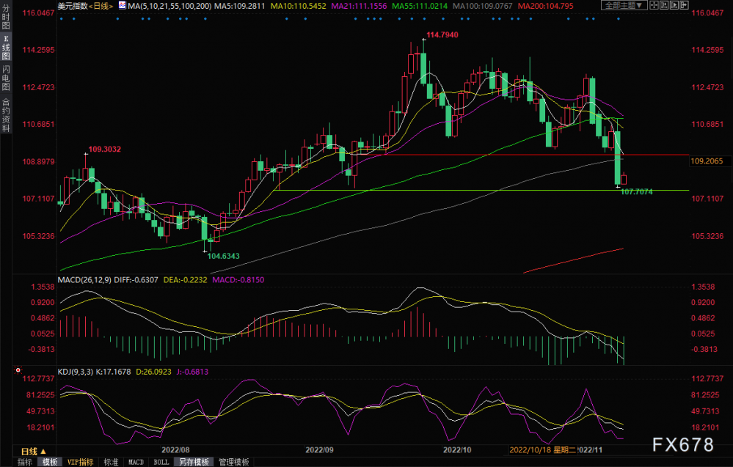Screen dimensions: 733x467
Task: Click the 107.7074 recent low label
Action: coord(637,191)
